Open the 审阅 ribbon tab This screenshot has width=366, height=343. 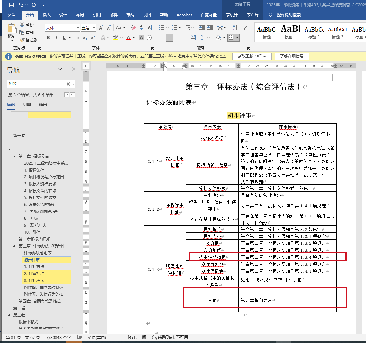[x=130, y=15]
